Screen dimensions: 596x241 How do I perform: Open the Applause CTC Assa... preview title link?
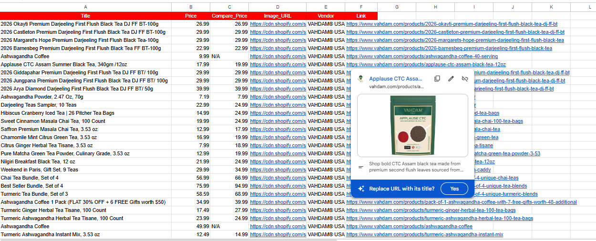coord(396,79)
